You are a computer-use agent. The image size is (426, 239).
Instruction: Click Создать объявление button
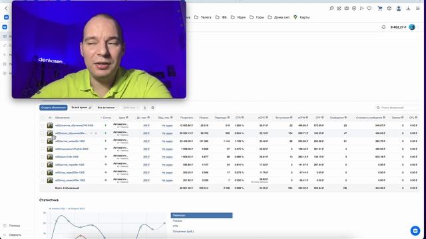pos(53,108)
